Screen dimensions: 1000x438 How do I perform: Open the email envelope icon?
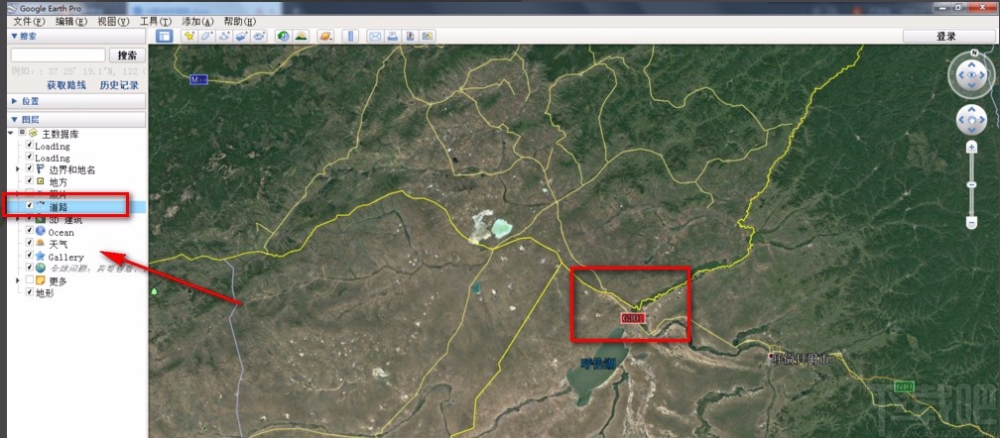(x=375, y=37)
